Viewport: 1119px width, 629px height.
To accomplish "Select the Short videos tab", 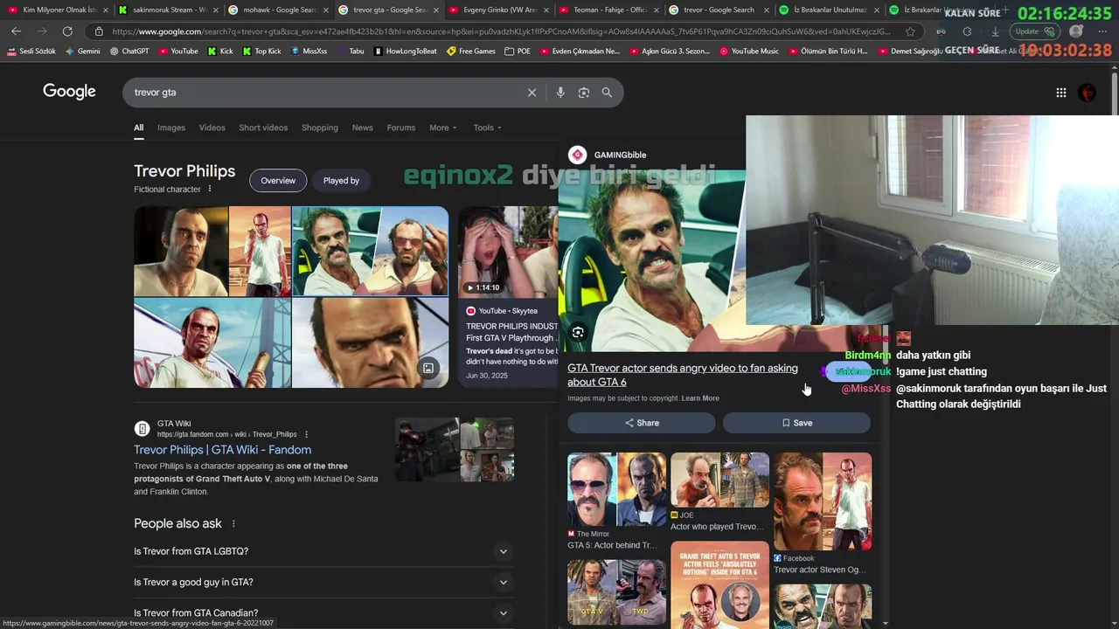I will pos(263,128).
